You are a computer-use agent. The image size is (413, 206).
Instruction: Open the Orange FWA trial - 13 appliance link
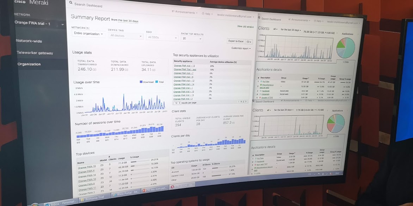[184, 66]
